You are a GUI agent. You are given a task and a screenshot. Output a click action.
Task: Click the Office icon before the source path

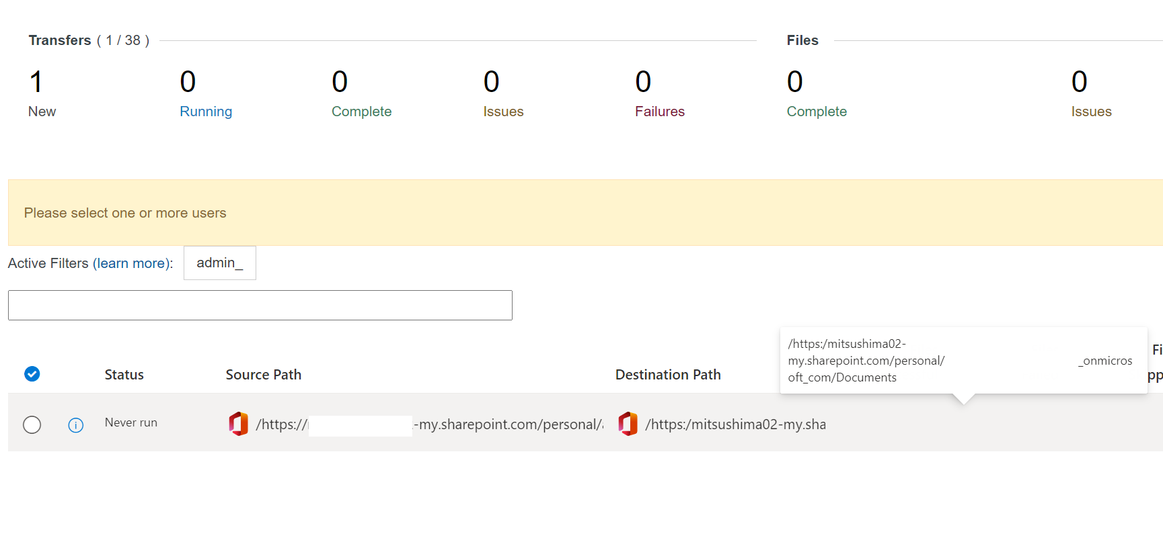point(239,424)
